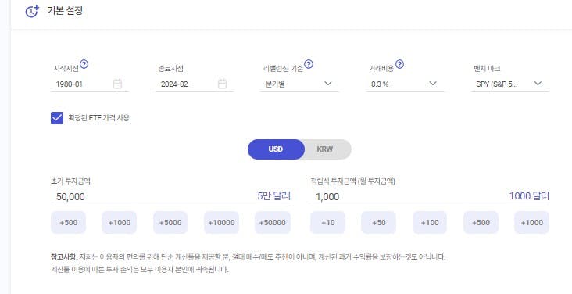The image size is (572, 294).
Task: Click the +10000 initial amount button
Action: pos(221,222)
